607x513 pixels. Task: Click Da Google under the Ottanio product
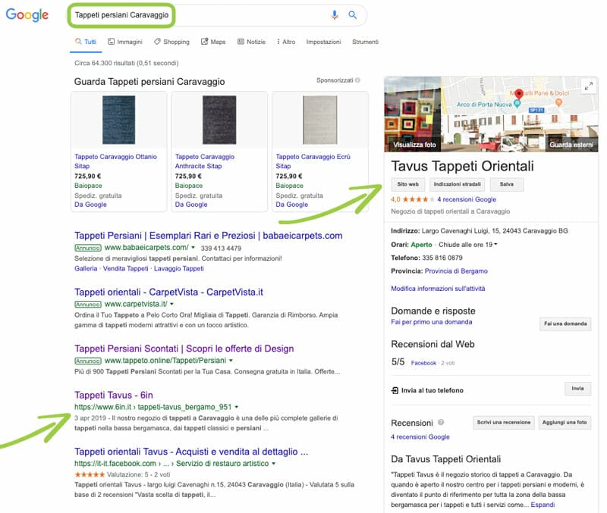tap(90, 205)
